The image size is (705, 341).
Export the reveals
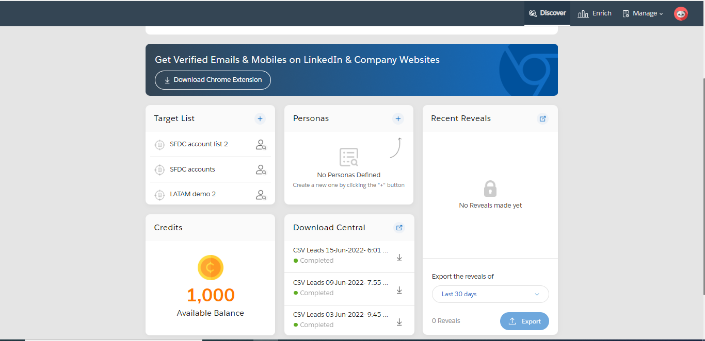pyautogui.click(x=524, y=321)
